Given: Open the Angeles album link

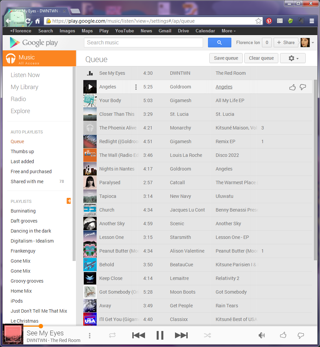Looking at the screenshot, I should point(224,87).
